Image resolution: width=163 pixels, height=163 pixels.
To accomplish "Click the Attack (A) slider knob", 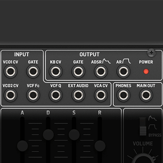I will [22, 146].
